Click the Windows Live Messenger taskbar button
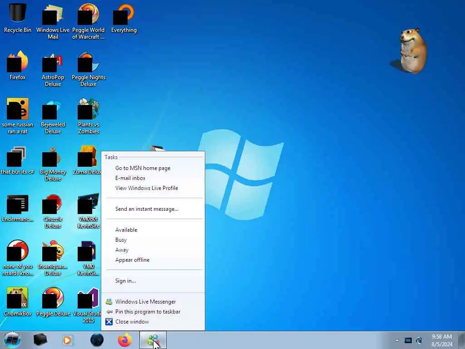465x349 pixels. pos(153,340)
